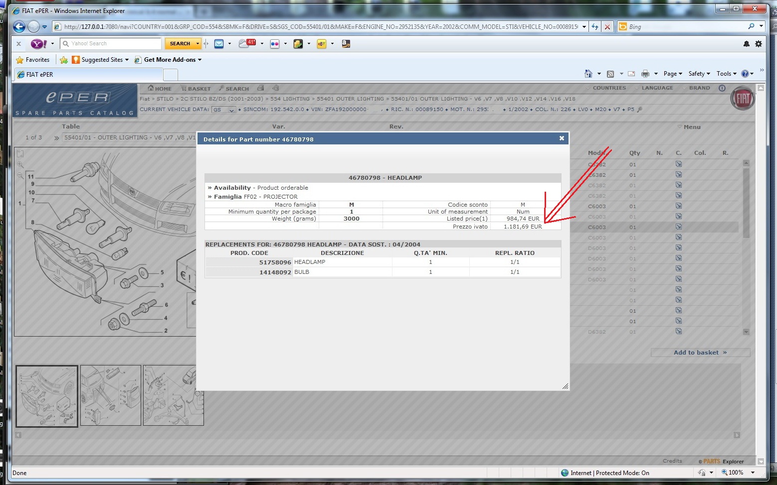Select the FIAT ePER browser tab
The height and width of the screenshot is (485, 777).
click(x=88, y=75)
